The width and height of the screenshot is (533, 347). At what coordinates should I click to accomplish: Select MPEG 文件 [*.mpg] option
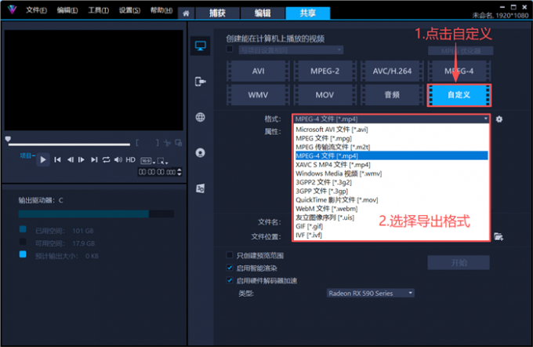pyautogui.click(x=391, y=138)
